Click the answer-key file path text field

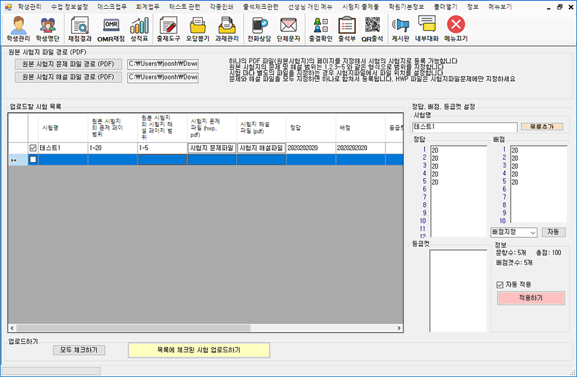[x=163, y=77]
